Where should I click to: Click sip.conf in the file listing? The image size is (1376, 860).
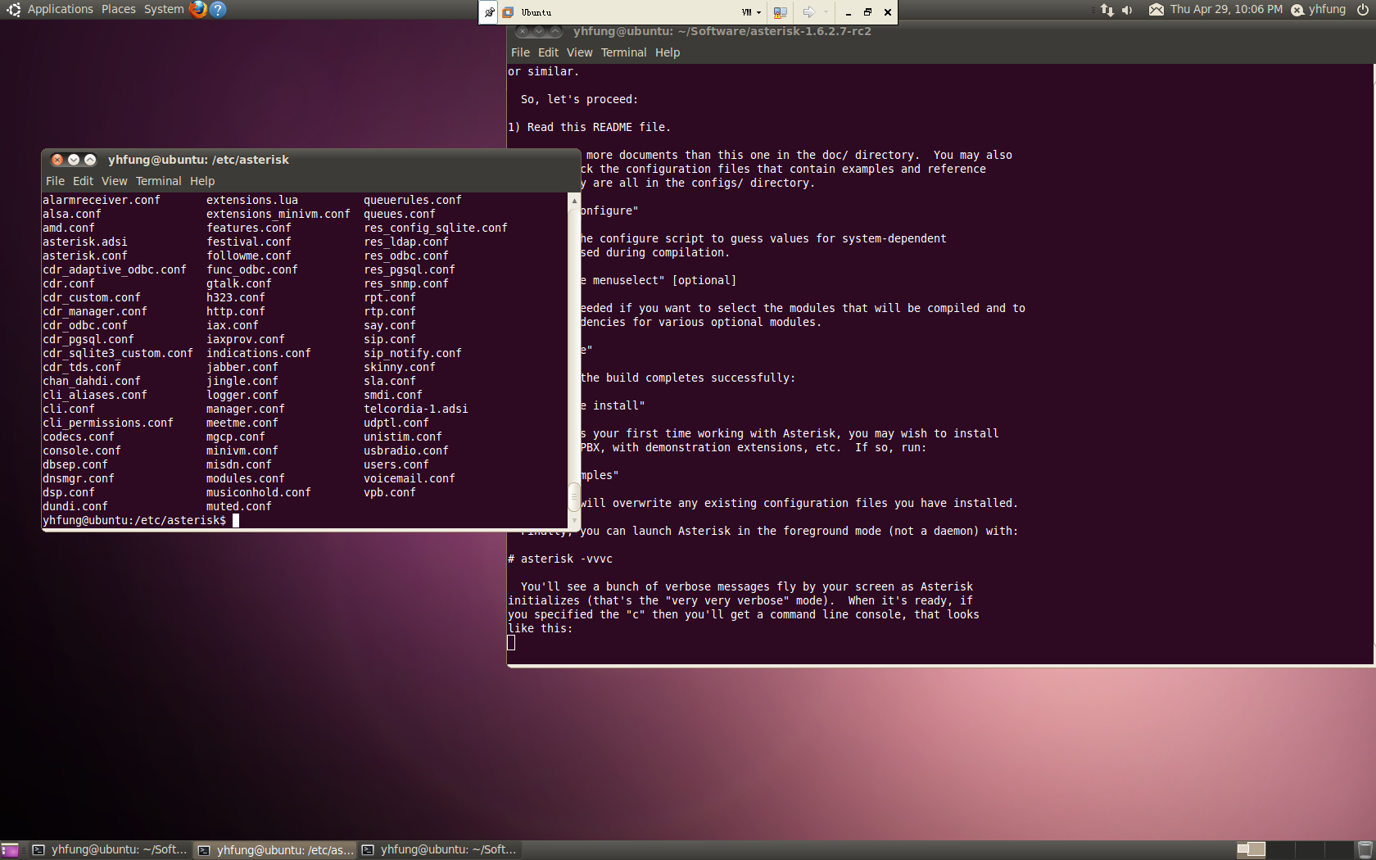[x=390, y=339]
